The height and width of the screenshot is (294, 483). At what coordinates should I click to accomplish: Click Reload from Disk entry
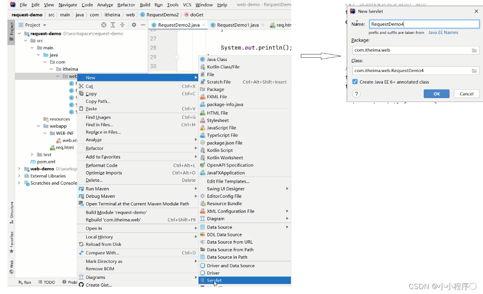137,244
